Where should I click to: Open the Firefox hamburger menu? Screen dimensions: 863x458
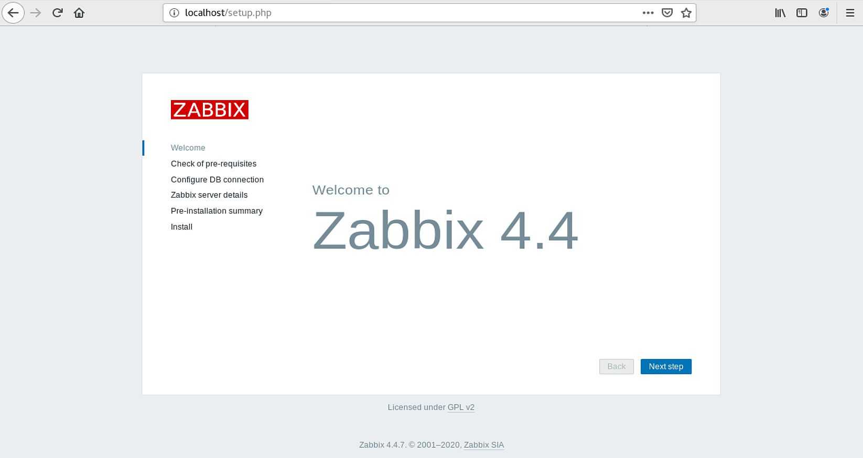850,13
